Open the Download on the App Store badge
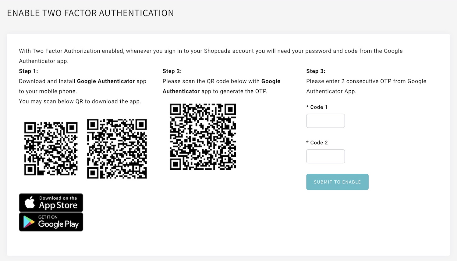The height and width of the screenshot is (261, 457). (x=51, y=203)
